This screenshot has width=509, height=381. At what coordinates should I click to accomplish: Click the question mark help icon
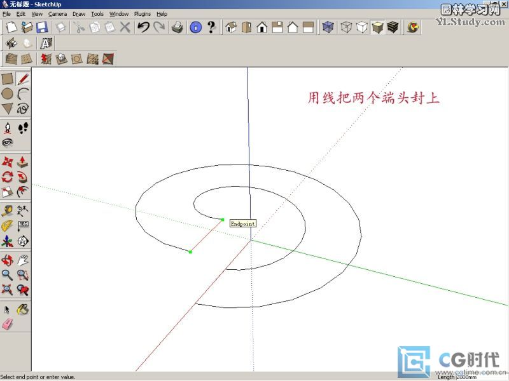pos(211,27)
